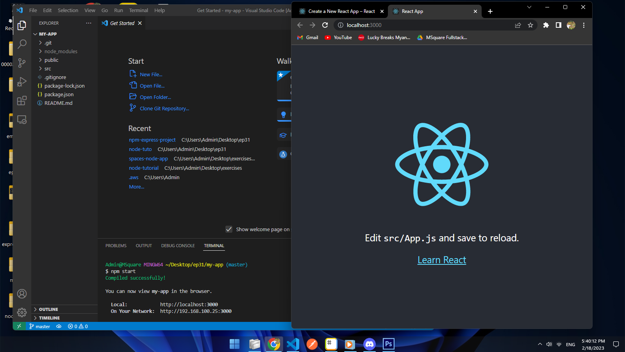Open errors and warnings count in status bar

[78, 326]
